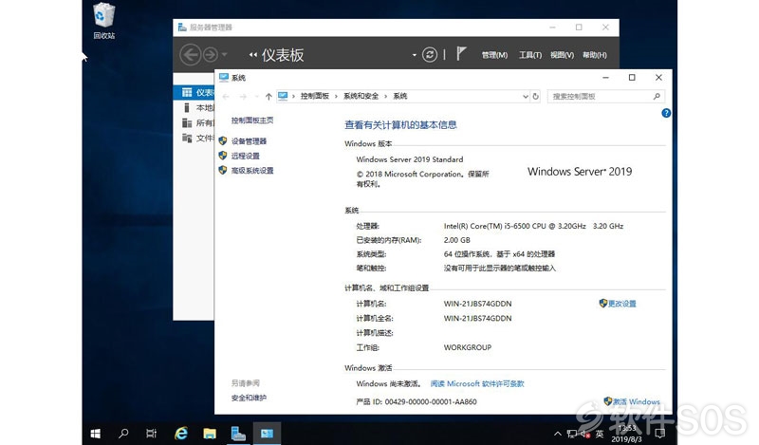Click the search magnifier in control panel
The height and width of the screenshot is (445, 759).
click(x=657, y=97)
